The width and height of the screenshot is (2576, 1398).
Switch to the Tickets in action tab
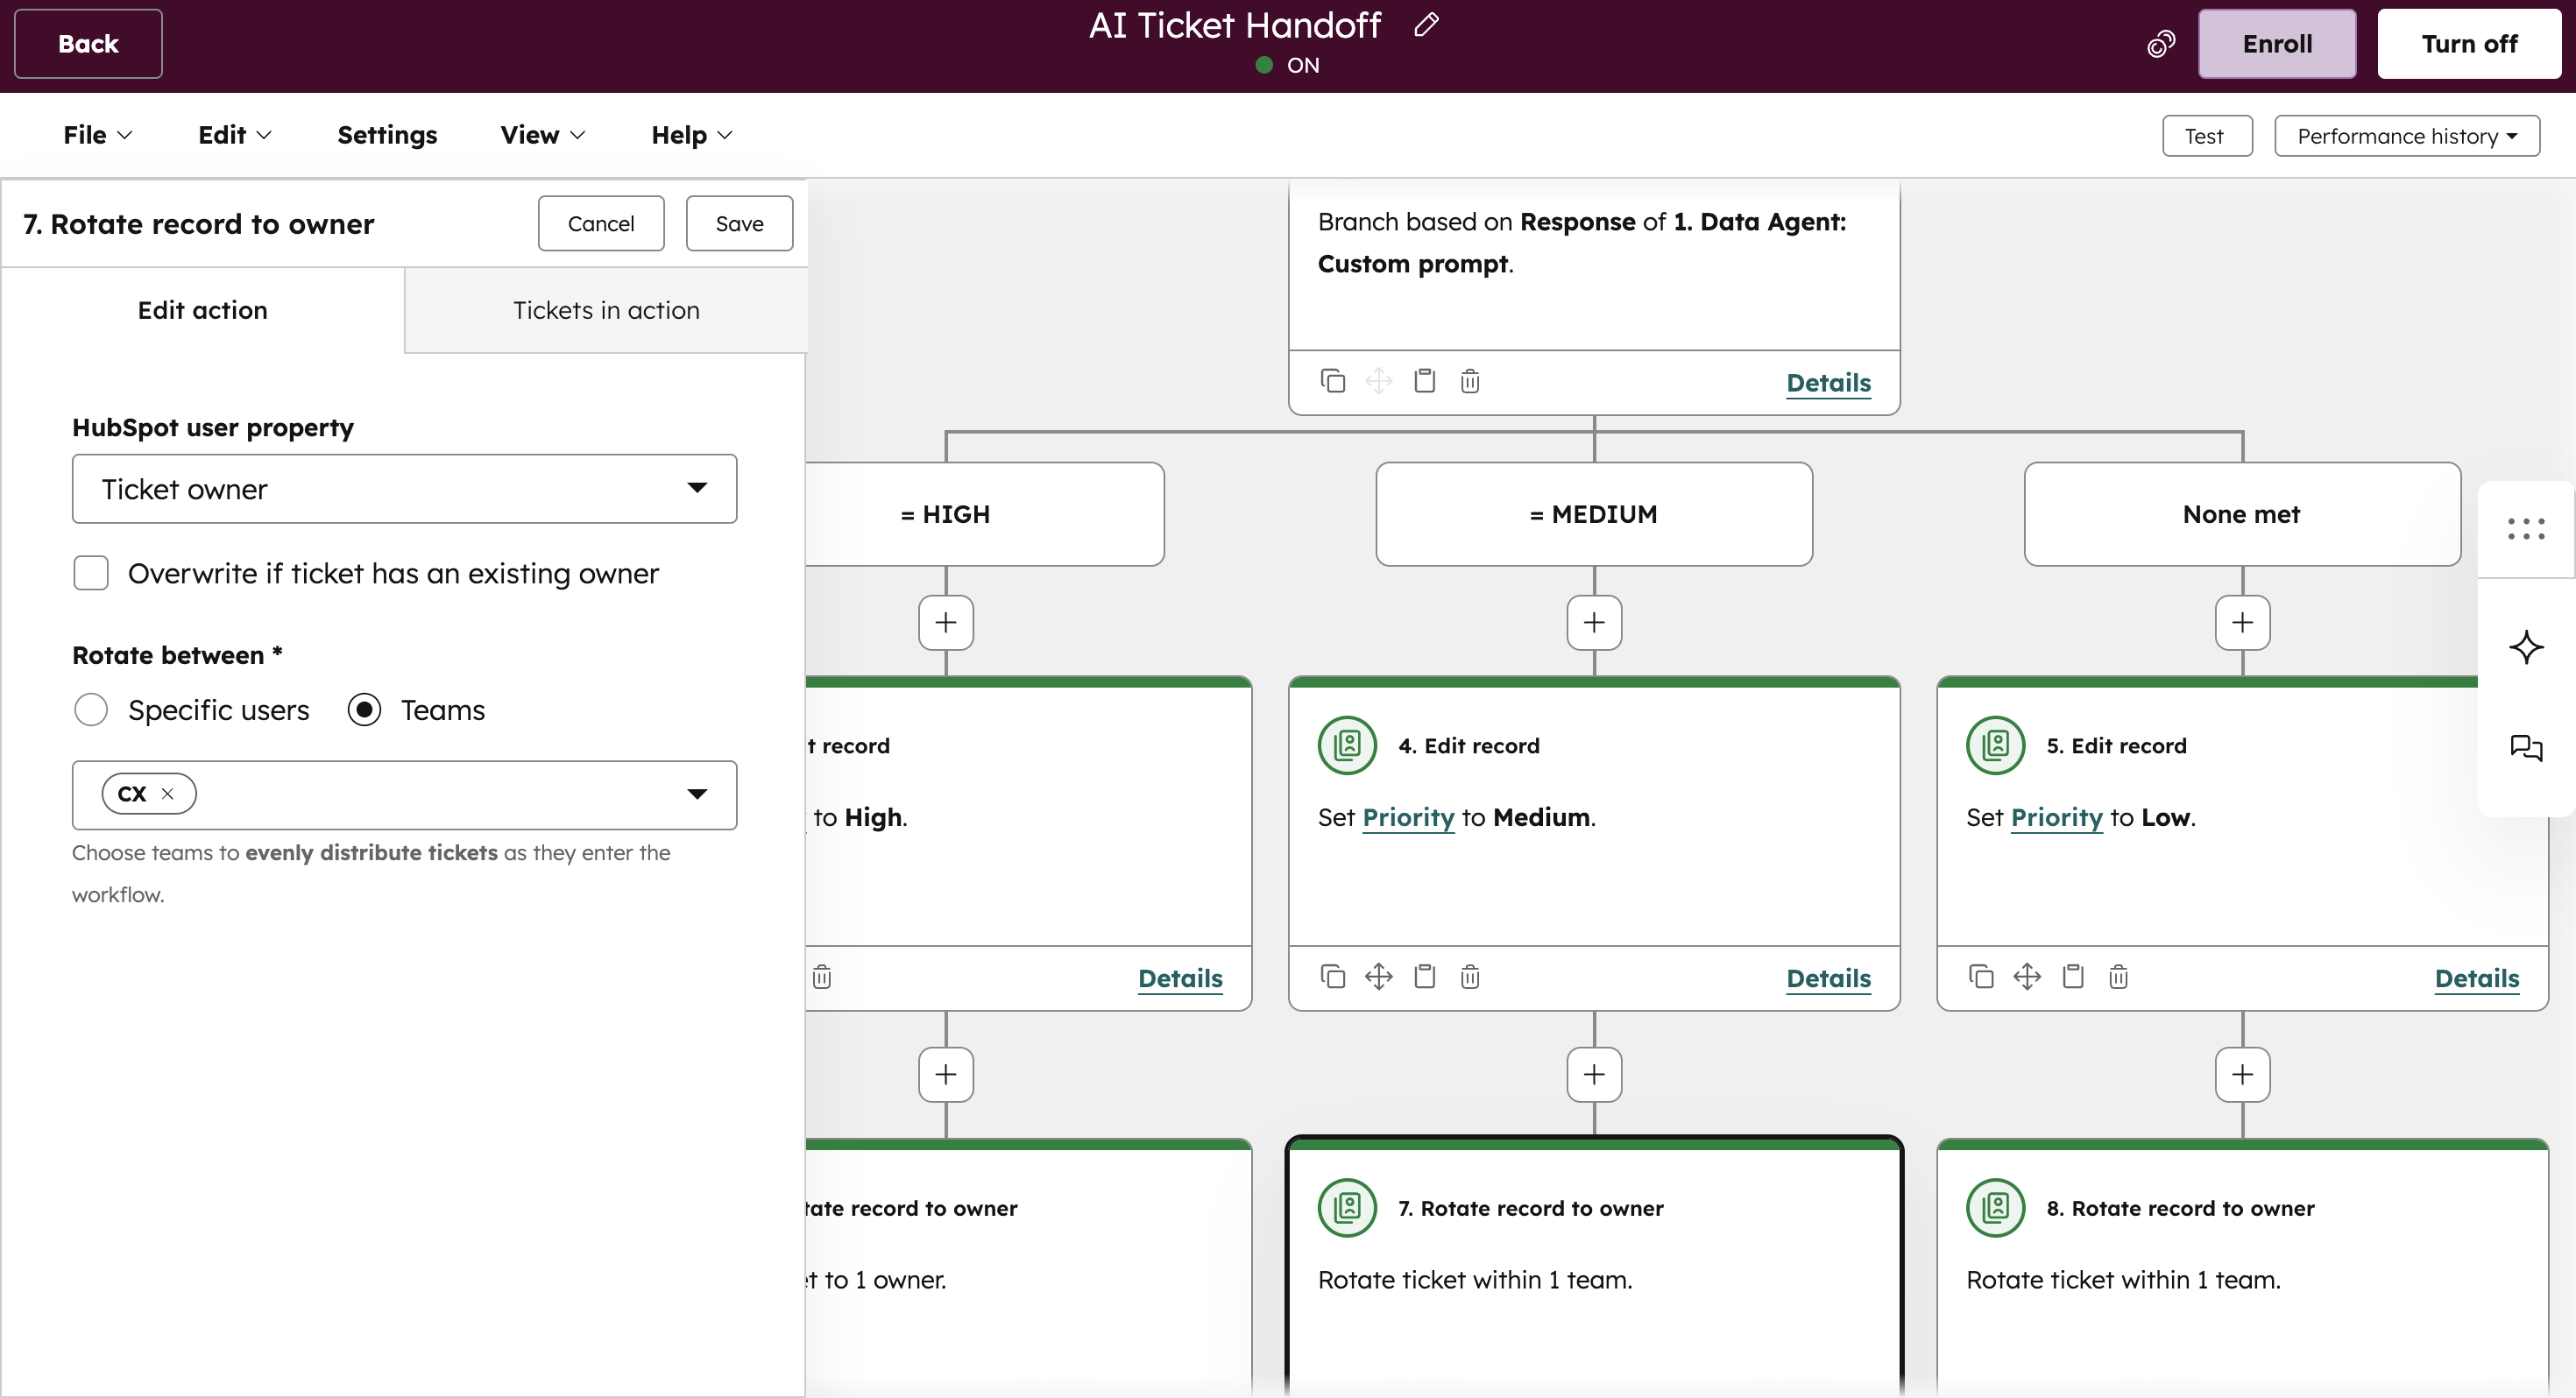click(x=605, y=310)
